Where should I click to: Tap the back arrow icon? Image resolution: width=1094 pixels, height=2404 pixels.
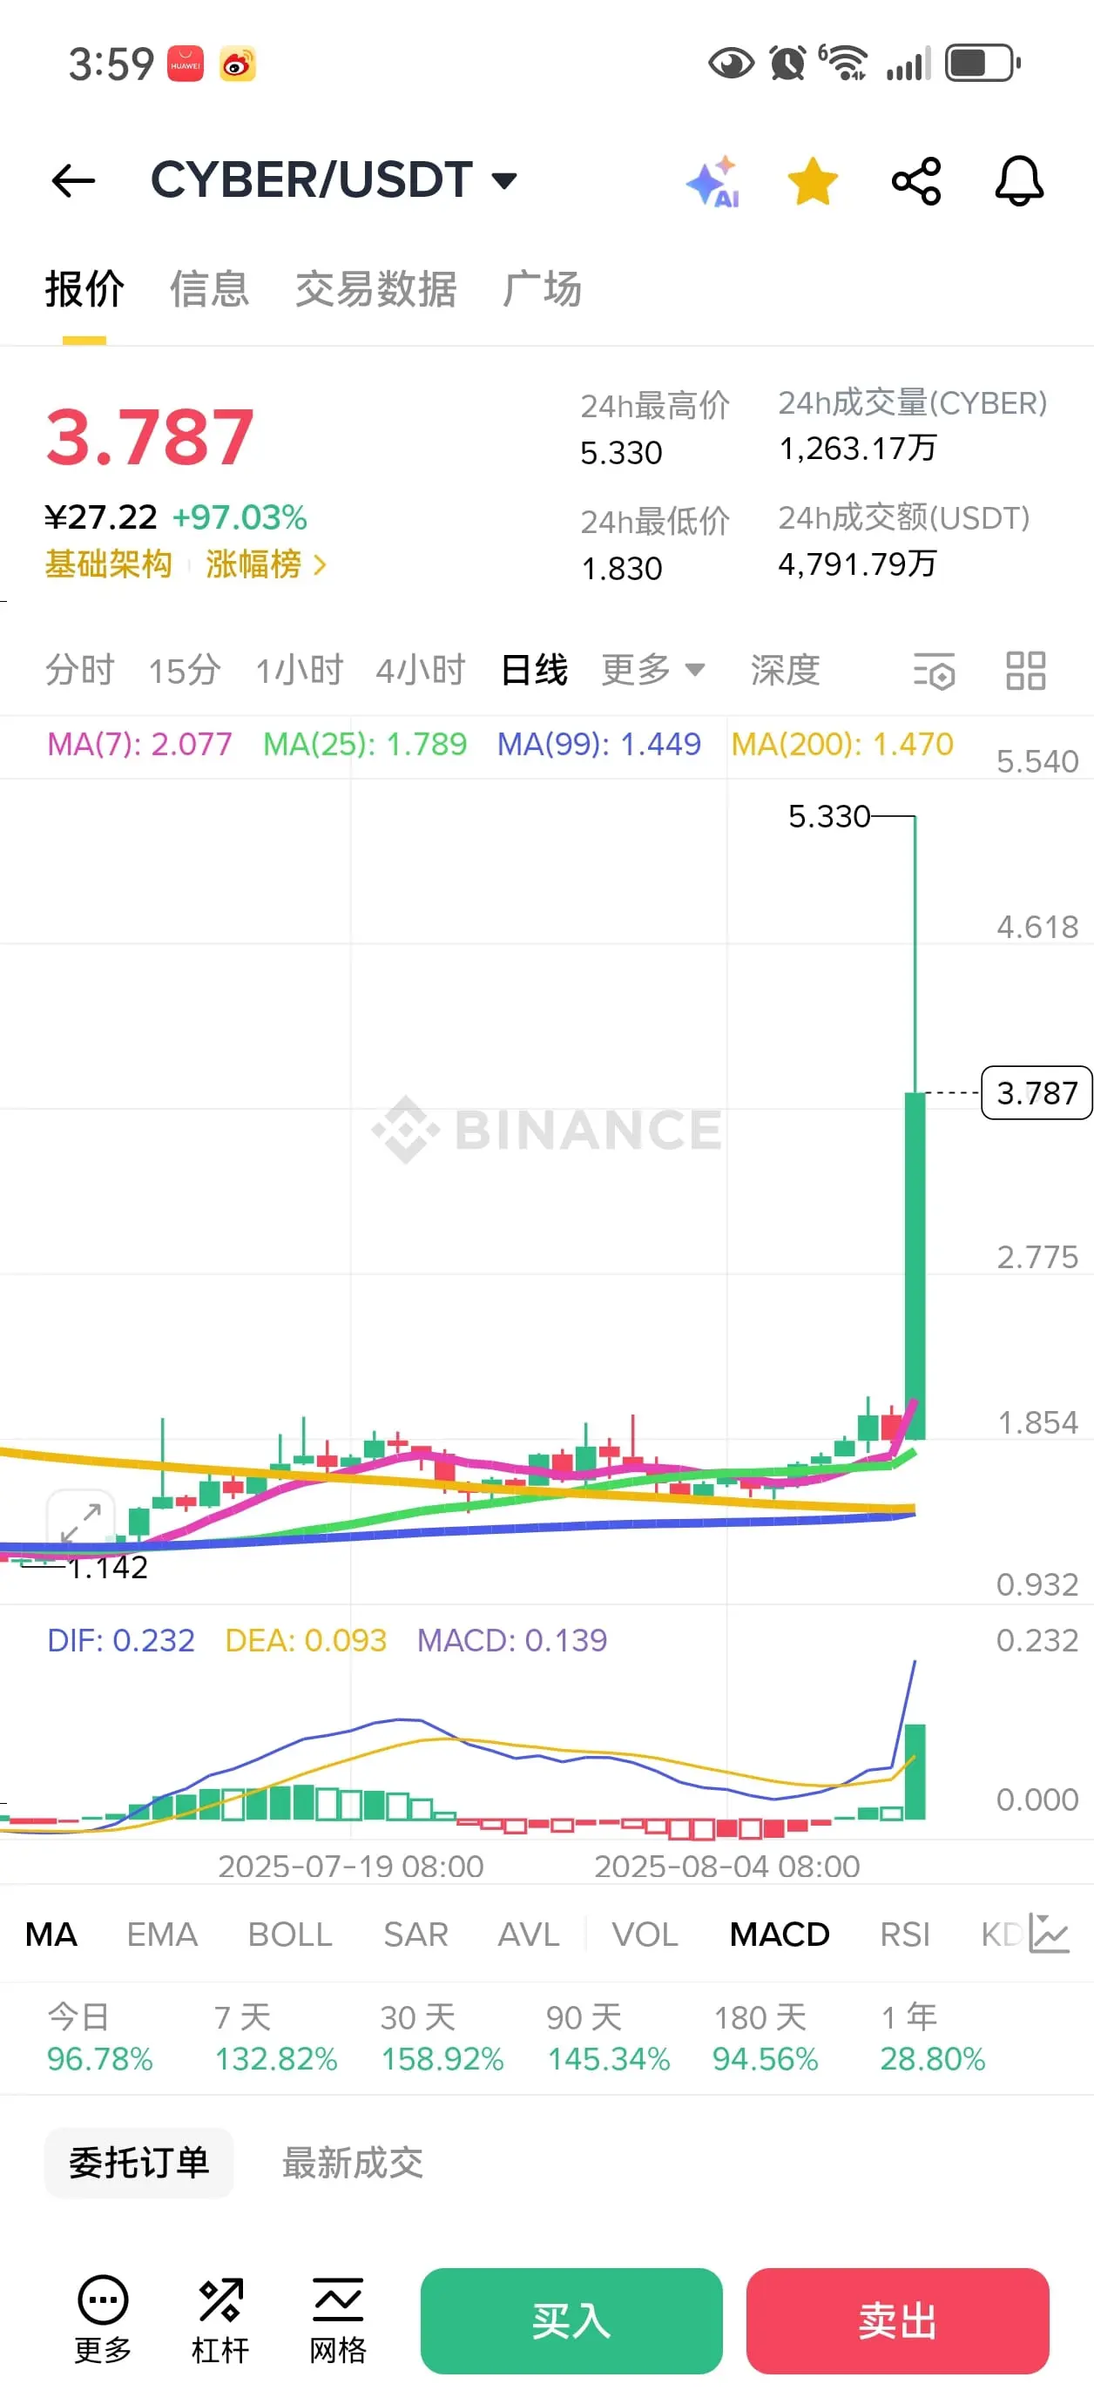(74, 180)
